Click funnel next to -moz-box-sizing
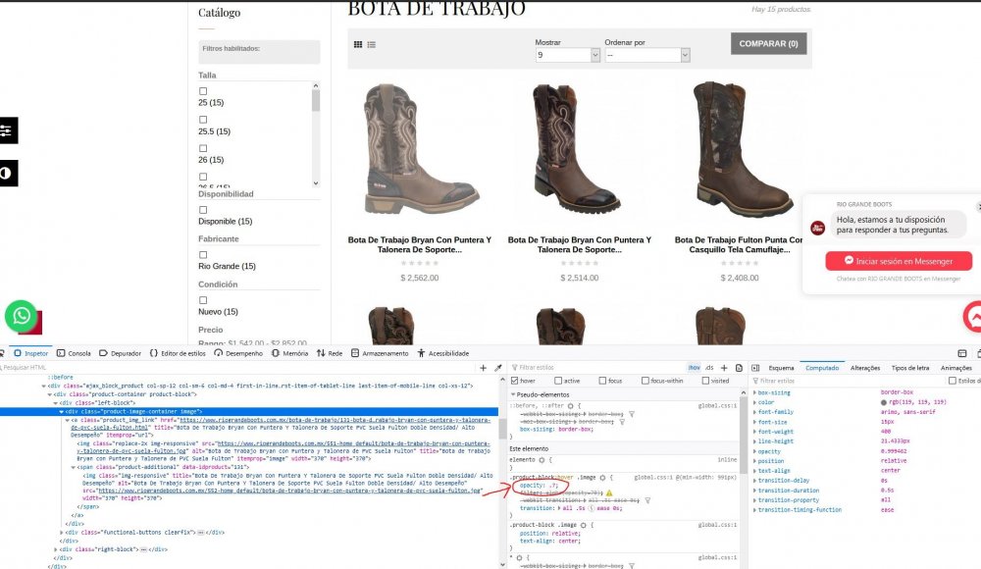This screenshot has width=981, height=569. pyautogui.click(x=622, y=422)
